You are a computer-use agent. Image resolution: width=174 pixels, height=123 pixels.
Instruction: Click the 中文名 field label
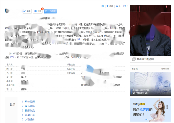tap(9, 65)
